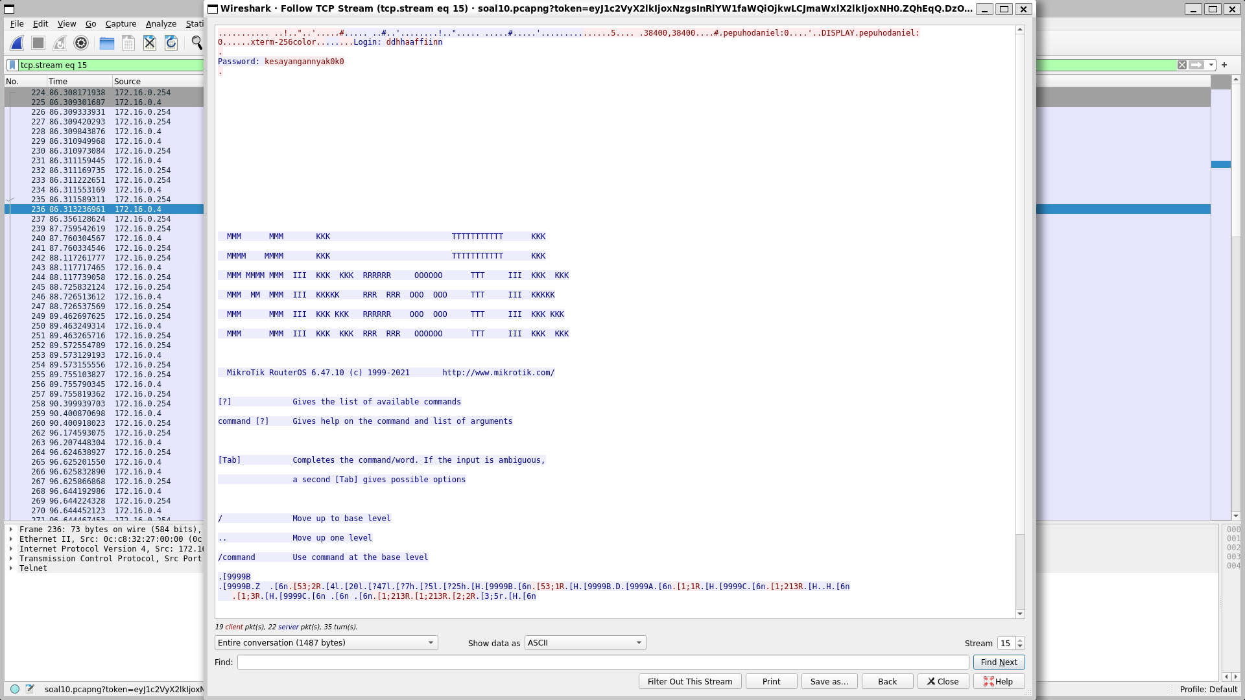Restart the current capture

pyautogui.click(x=60, y=43)
